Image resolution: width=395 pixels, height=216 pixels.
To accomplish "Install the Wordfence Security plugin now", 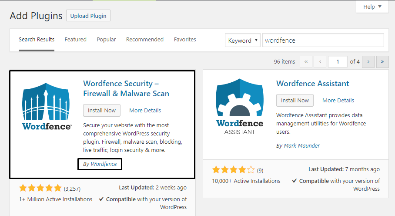I will pos(102,110).
